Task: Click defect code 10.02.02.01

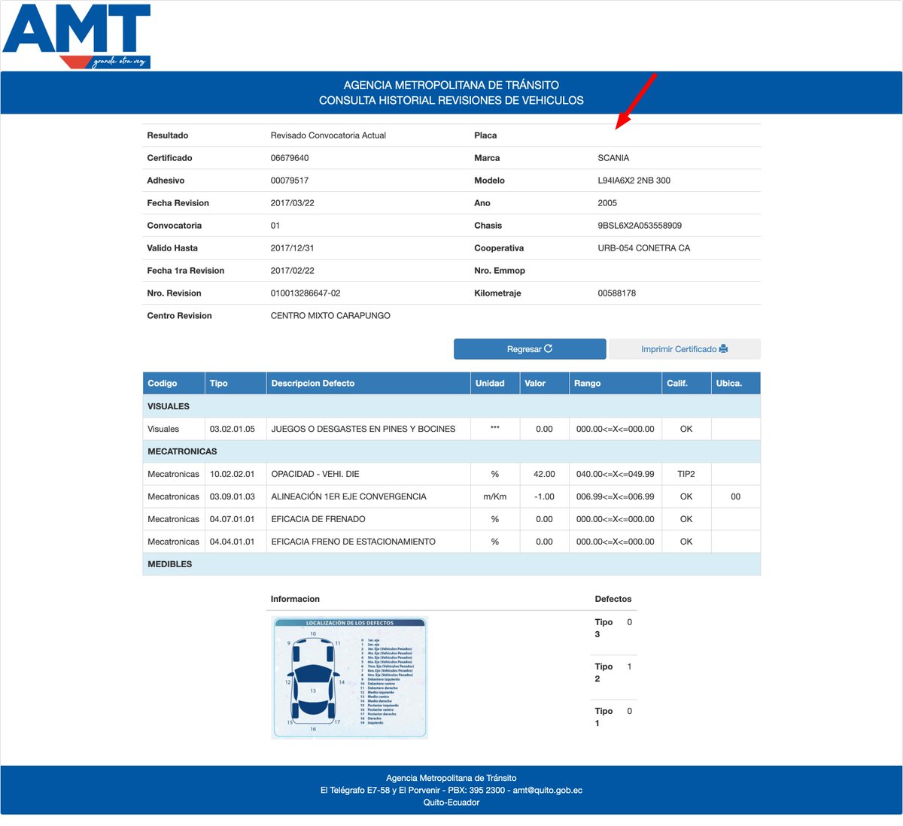Action: [x=233, y=474]
